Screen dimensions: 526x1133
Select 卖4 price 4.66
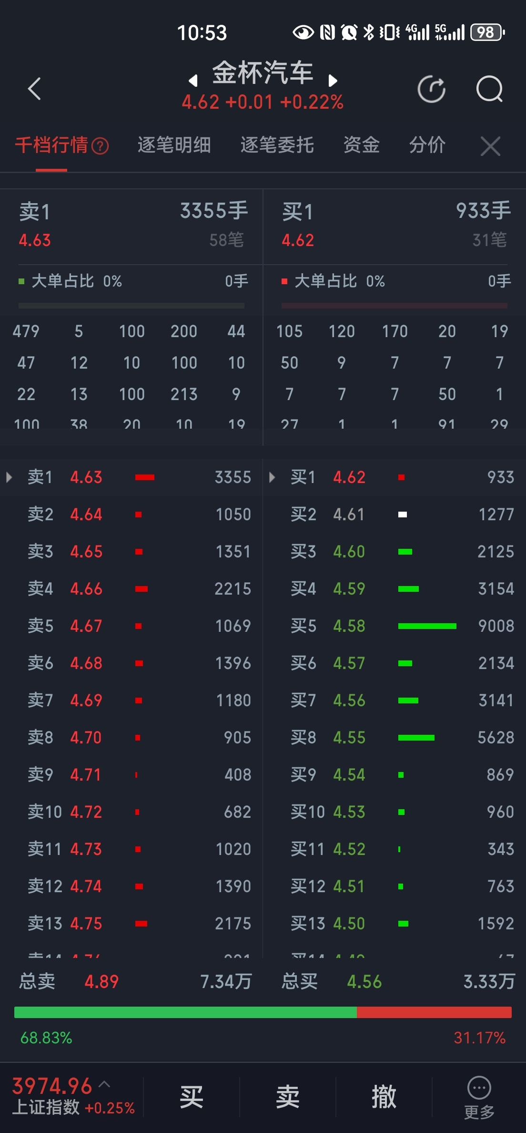[x=86, y=589]
